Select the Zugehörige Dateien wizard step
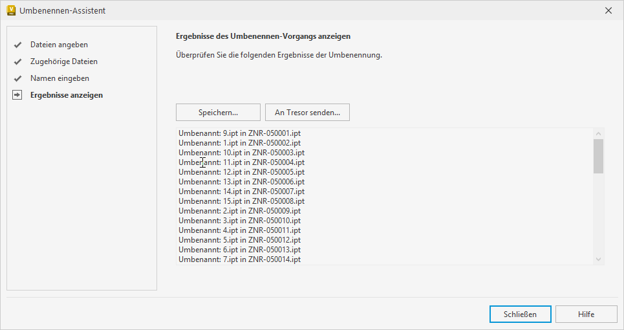Viewport: 624px width, 330px height. 64,61
